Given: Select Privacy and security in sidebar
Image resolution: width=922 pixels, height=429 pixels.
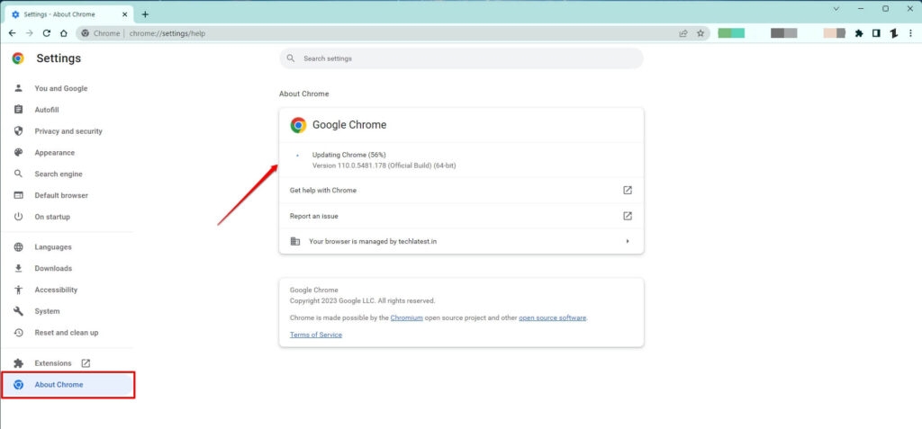Looking at the screenshot, I should click(68, 131).
